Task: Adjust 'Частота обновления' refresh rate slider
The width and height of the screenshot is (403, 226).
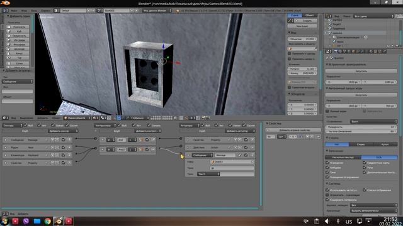Action: (x=361, y=131)
